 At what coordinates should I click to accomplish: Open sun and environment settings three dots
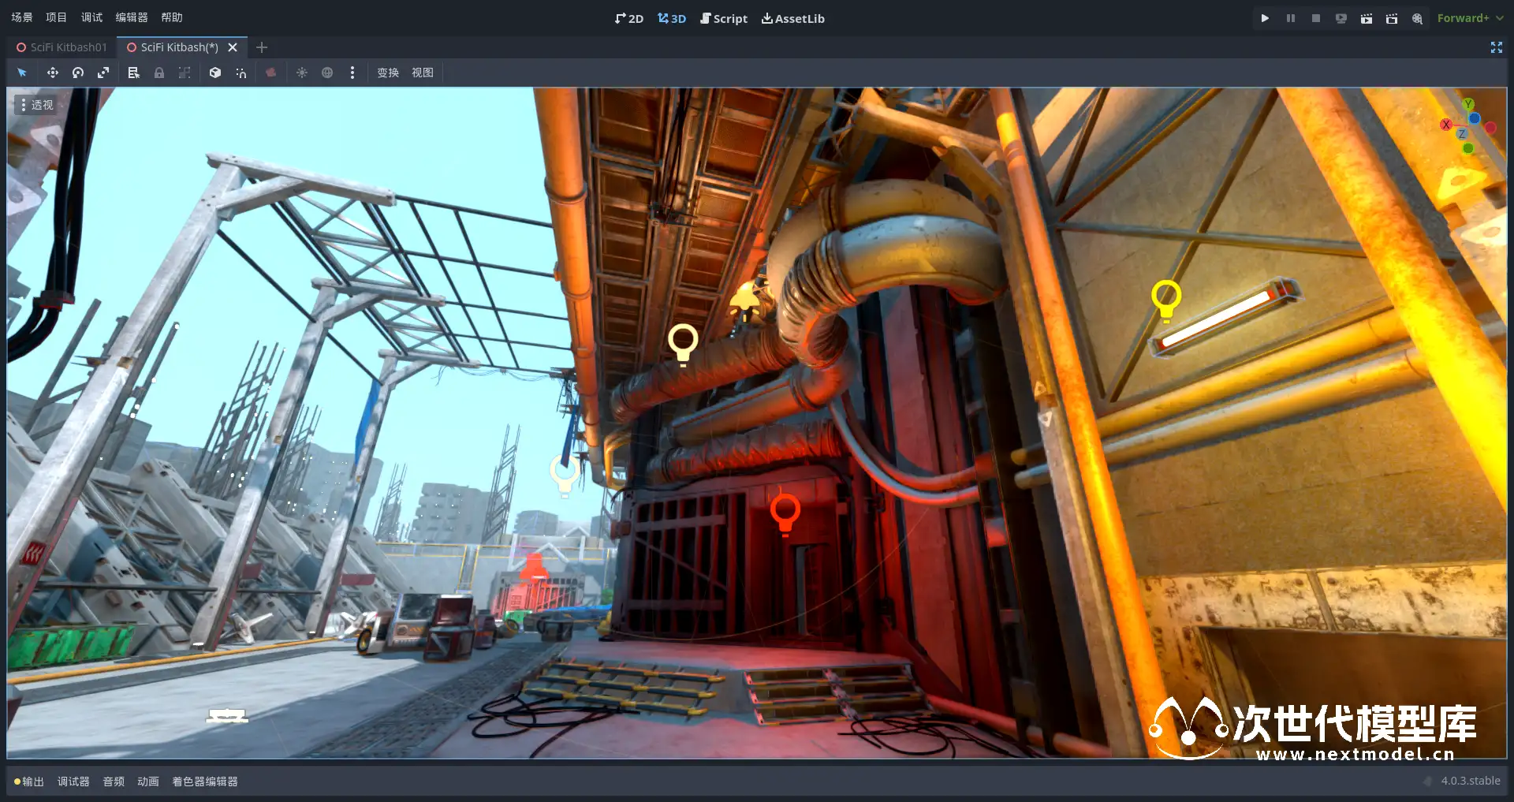352,73
